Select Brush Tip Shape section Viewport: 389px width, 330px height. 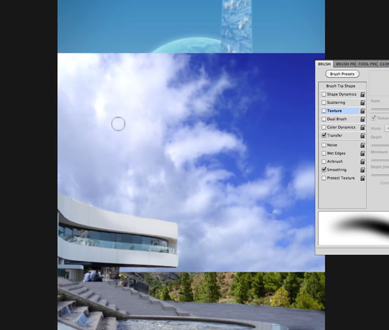tap(341, 86)
